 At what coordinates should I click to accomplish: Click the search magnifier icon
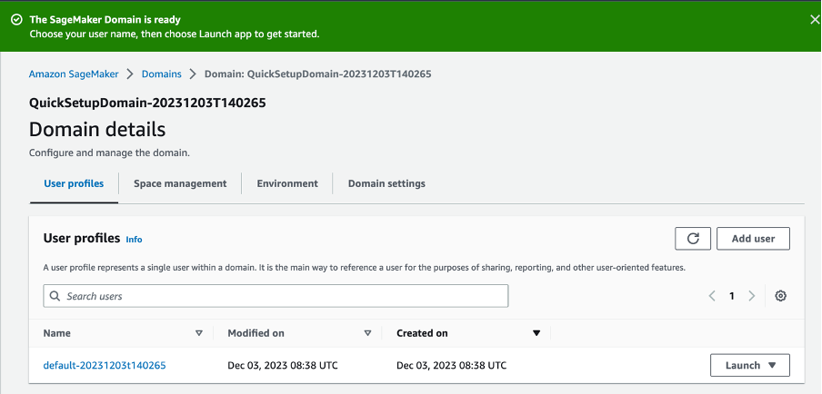click(x=55, y=296)
